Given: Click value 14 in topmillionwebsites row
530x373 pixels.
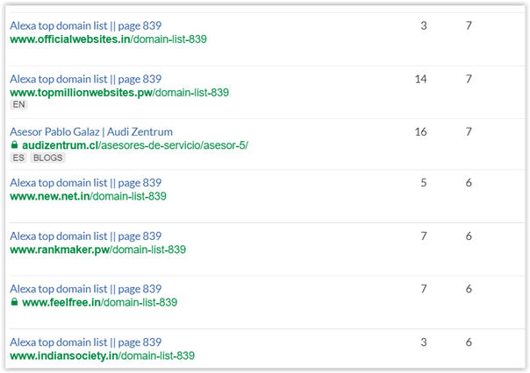Looking at the screenshot, I should coord(420,79).
